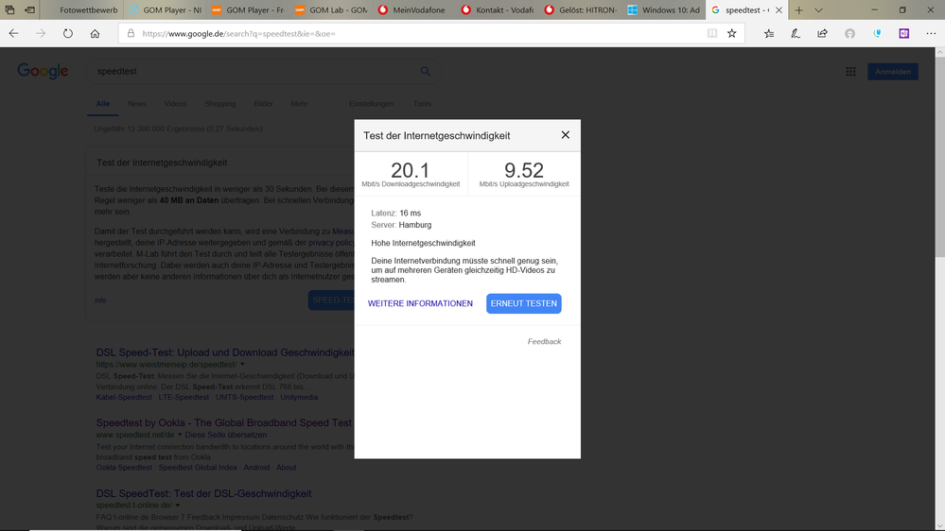
Task: Expand speedtest.t-online.de result dropdown arrow
Action: coord(177,505)
